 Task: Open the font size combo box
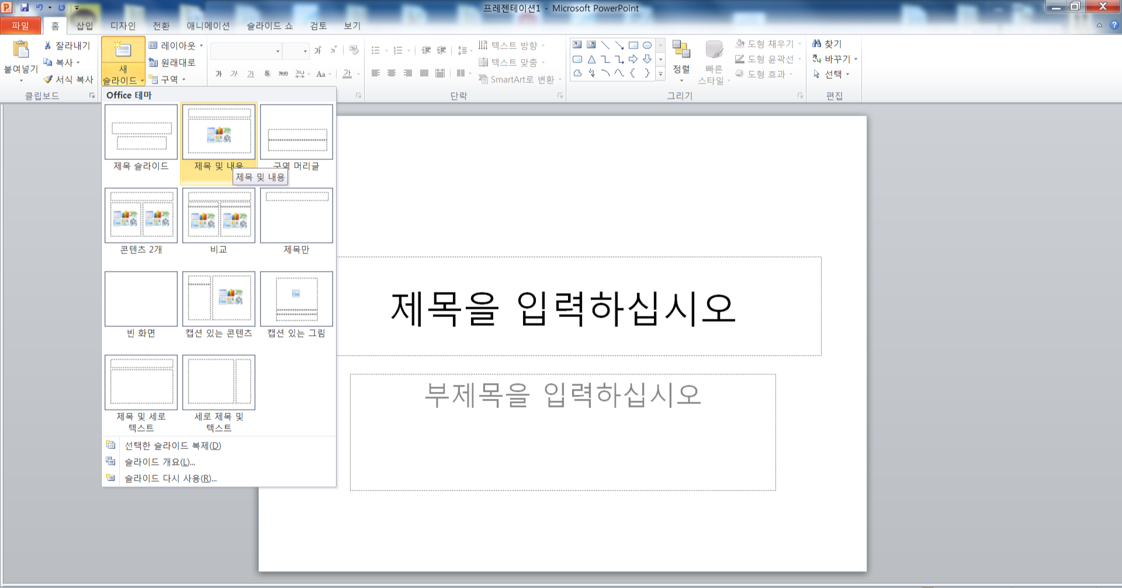(296, 51)
